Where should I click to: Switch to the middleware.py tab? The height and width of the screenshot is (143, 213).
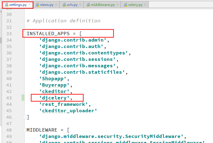(103, 5)
